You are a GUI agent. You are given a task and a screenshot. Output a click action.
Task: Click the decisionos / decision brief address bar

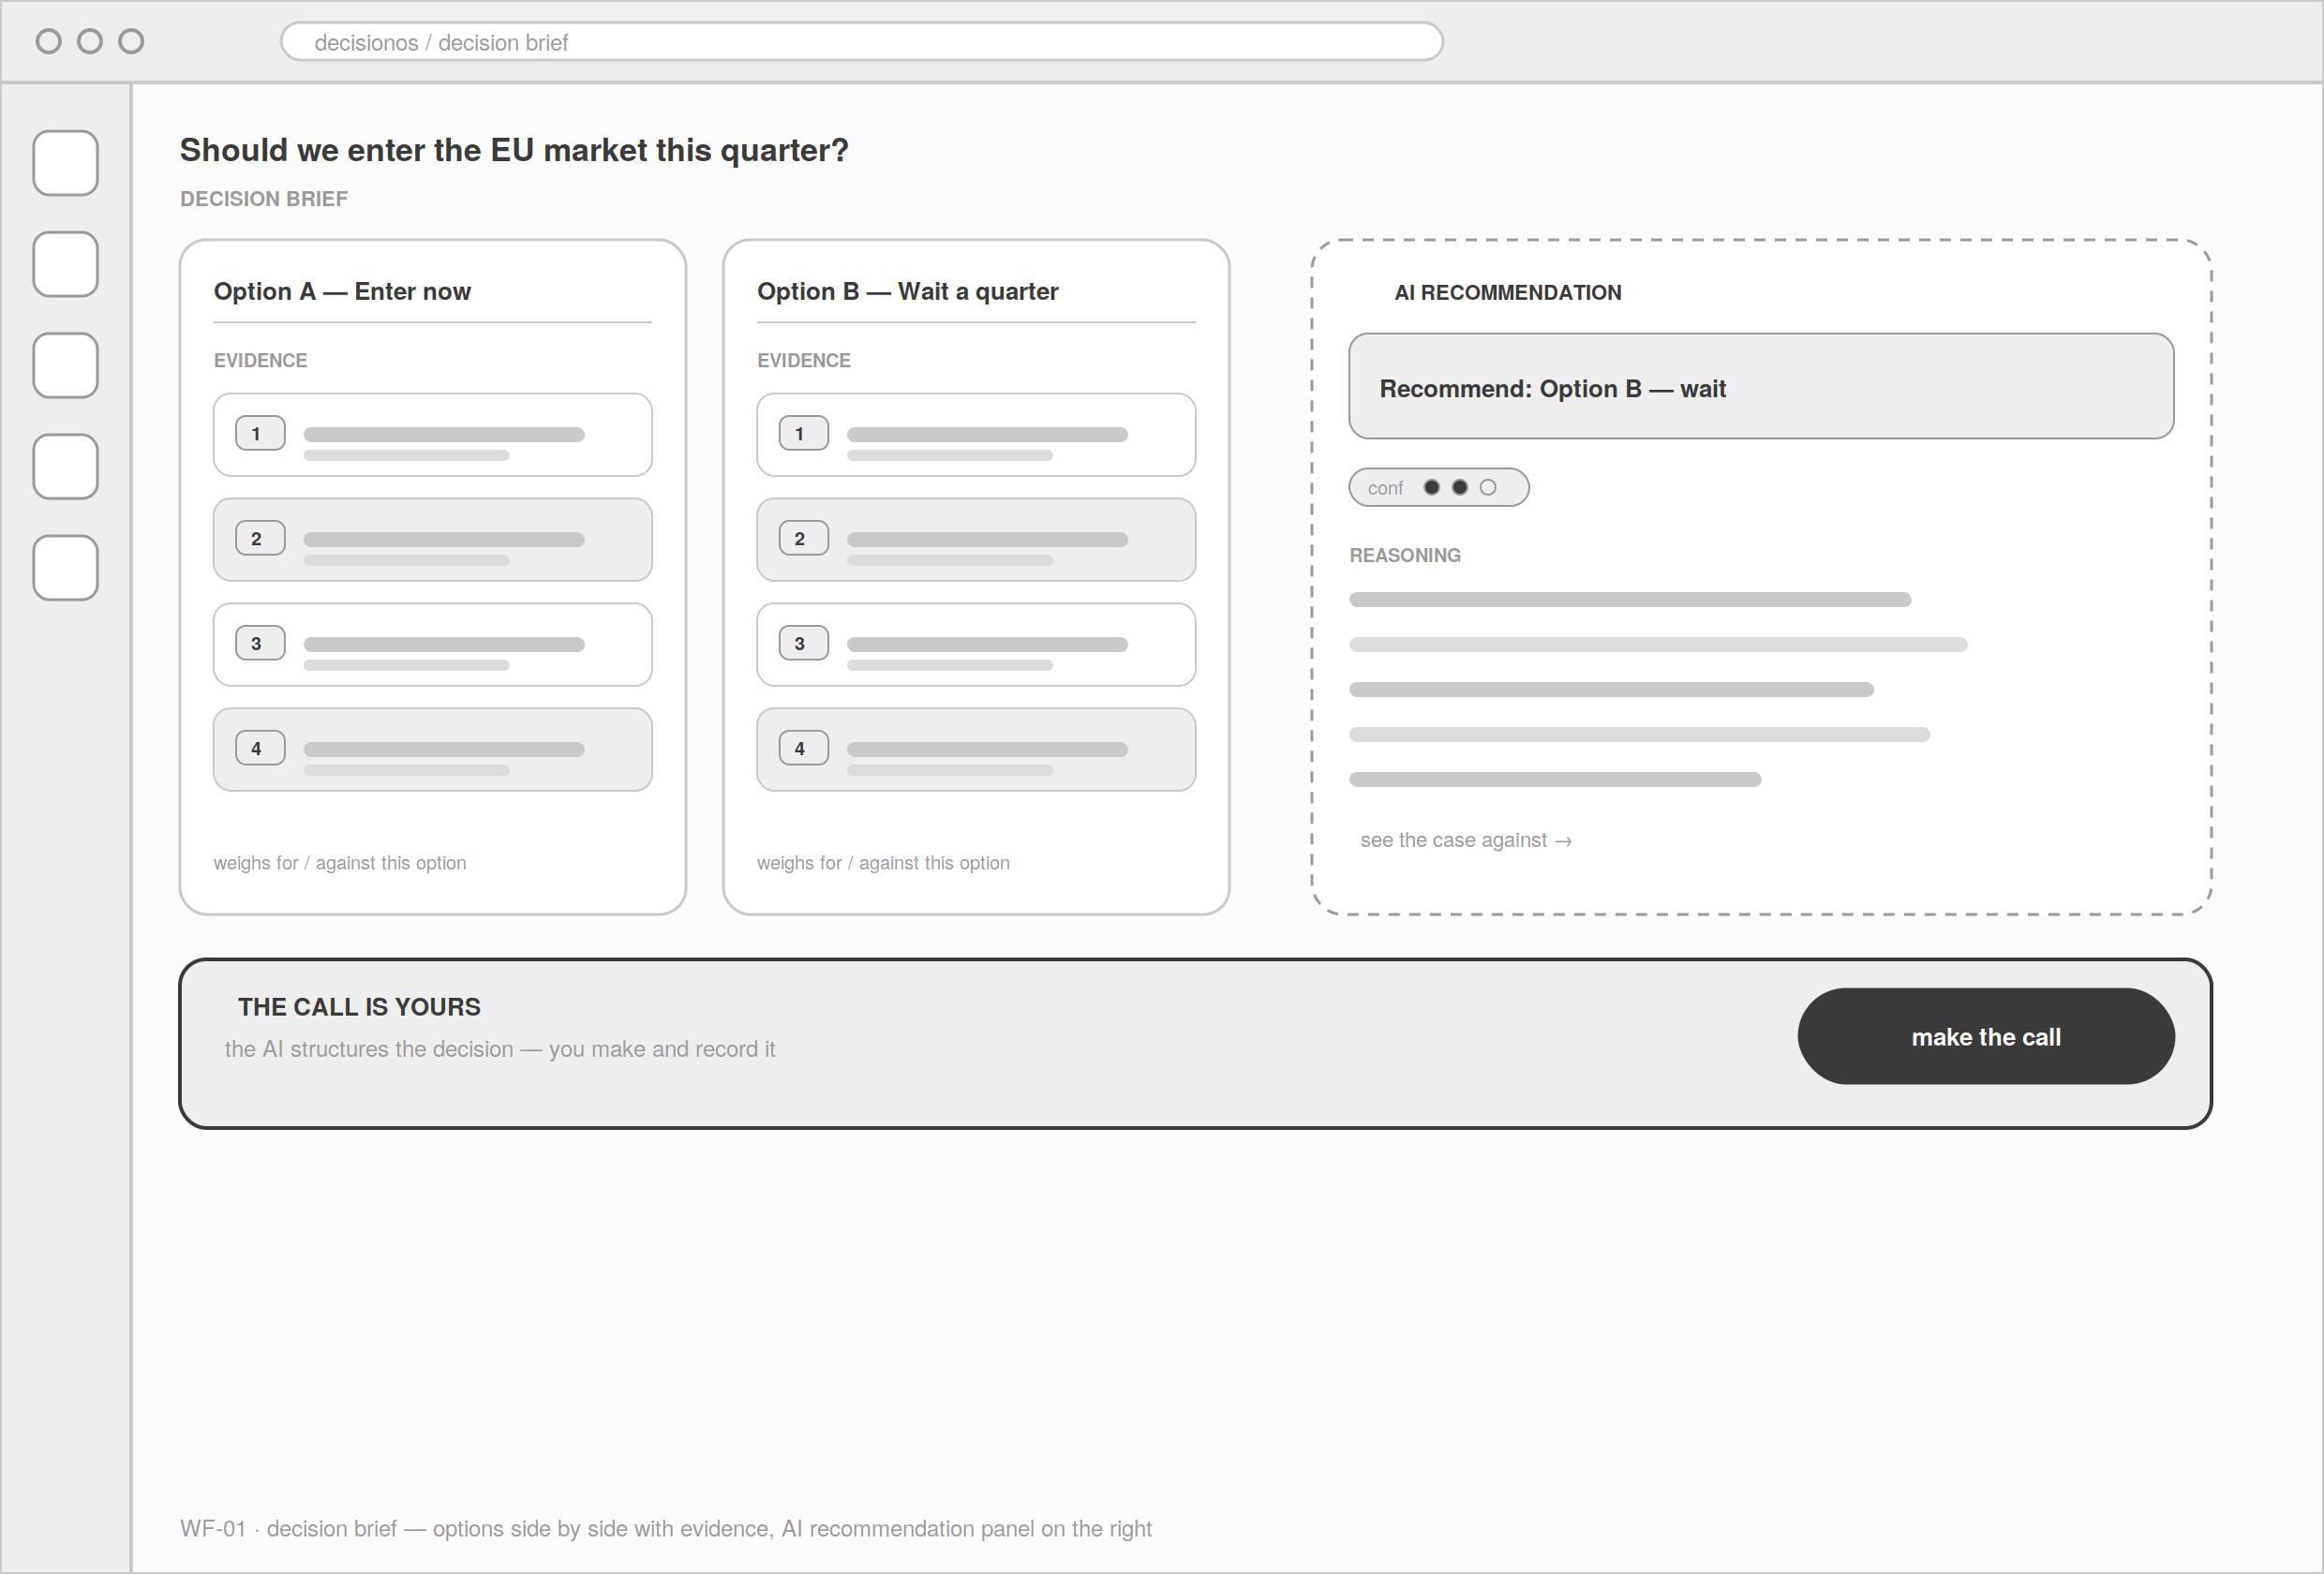pyautogui.click(x=862, y=42)
